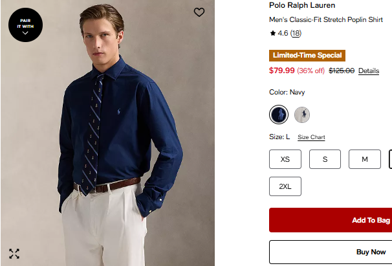
Task: Click the partially visible size L option
Action: (x=390, y=159)
